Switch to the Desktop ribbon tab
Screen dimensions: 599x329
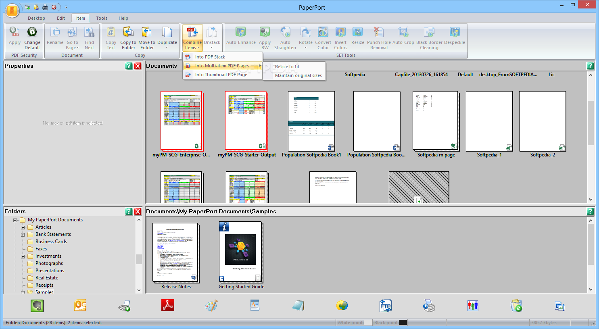pos(36,18)
